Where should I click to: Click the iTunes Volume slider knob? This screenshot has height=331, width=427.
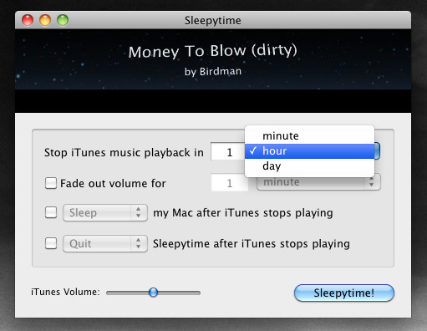pyautogui.click(x=153, y=293)
